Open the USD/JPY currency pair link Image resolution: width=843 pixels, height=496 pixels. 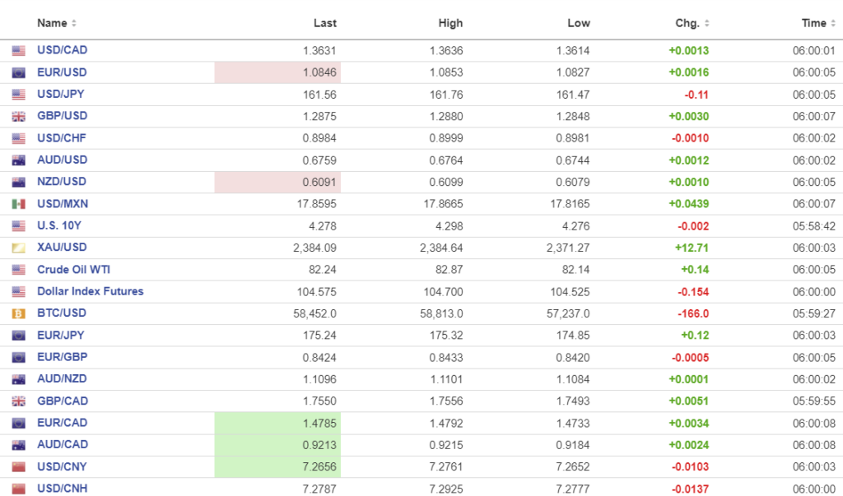coord(61,94)
